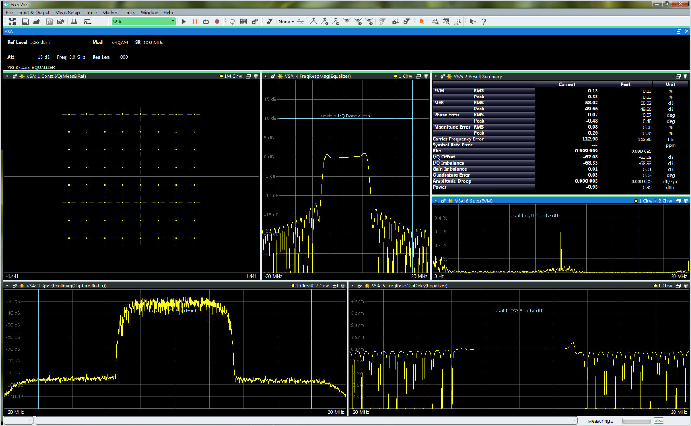Image resolution: width=691 pixels, height=426 pixels.
Task: Start measurement with the Play button
Action: tap(184, 22)
